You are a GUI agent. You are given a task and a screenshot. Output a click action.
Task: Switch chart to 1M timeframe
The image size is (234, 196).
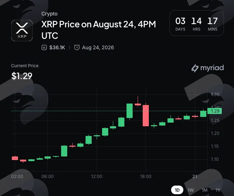pos(205,190)
